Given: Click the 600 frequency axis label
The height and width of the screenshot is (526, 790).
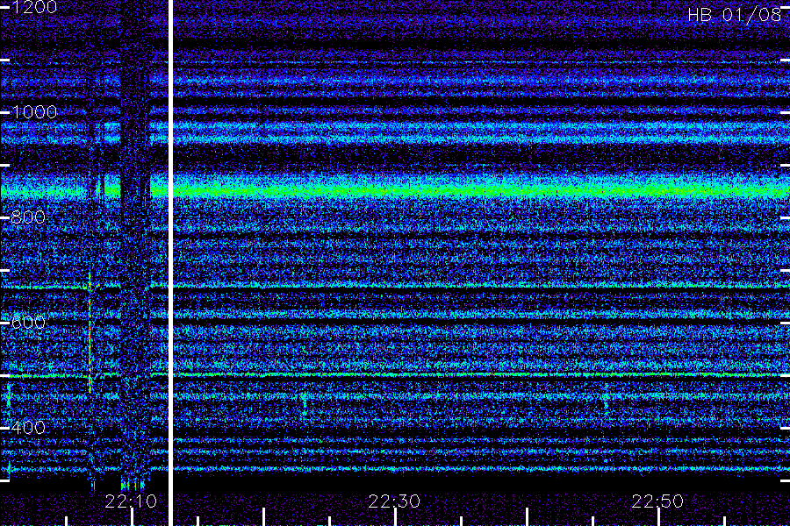Looking at the screenshot, I should 28,322.
